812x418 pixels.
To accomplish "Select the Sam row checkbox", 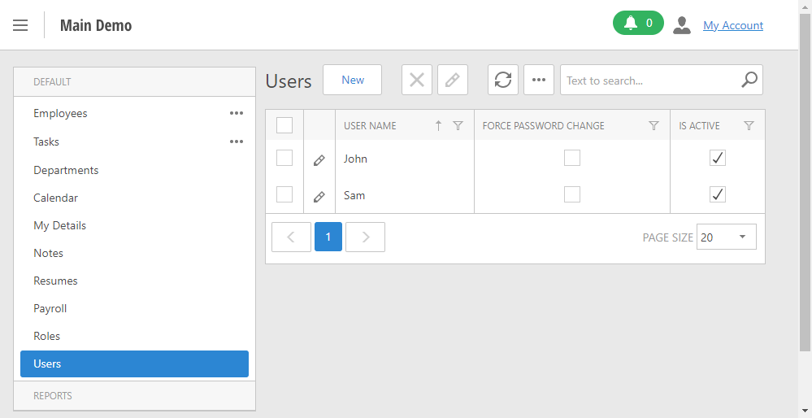I will [x=284, y=194].
